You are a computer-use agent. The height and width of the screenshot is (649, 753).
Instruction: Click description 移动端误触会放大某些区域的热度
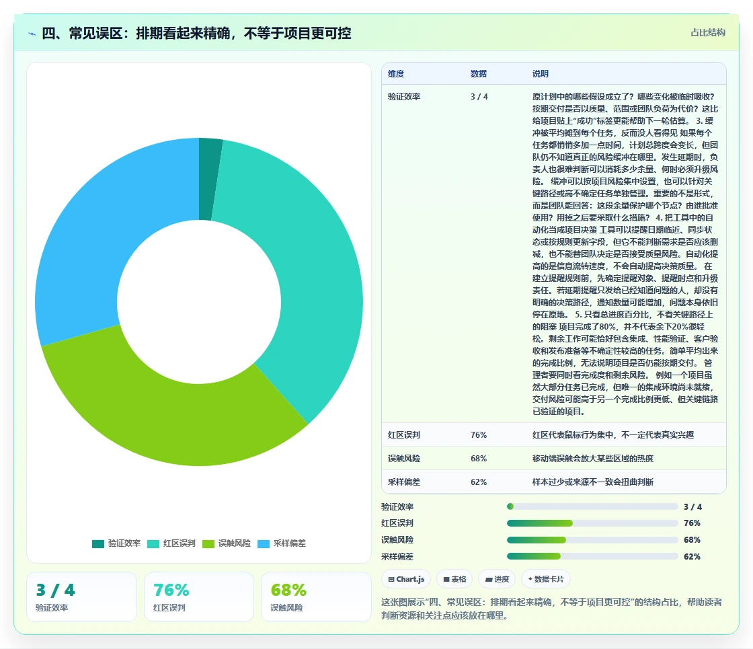click(592, 458)
